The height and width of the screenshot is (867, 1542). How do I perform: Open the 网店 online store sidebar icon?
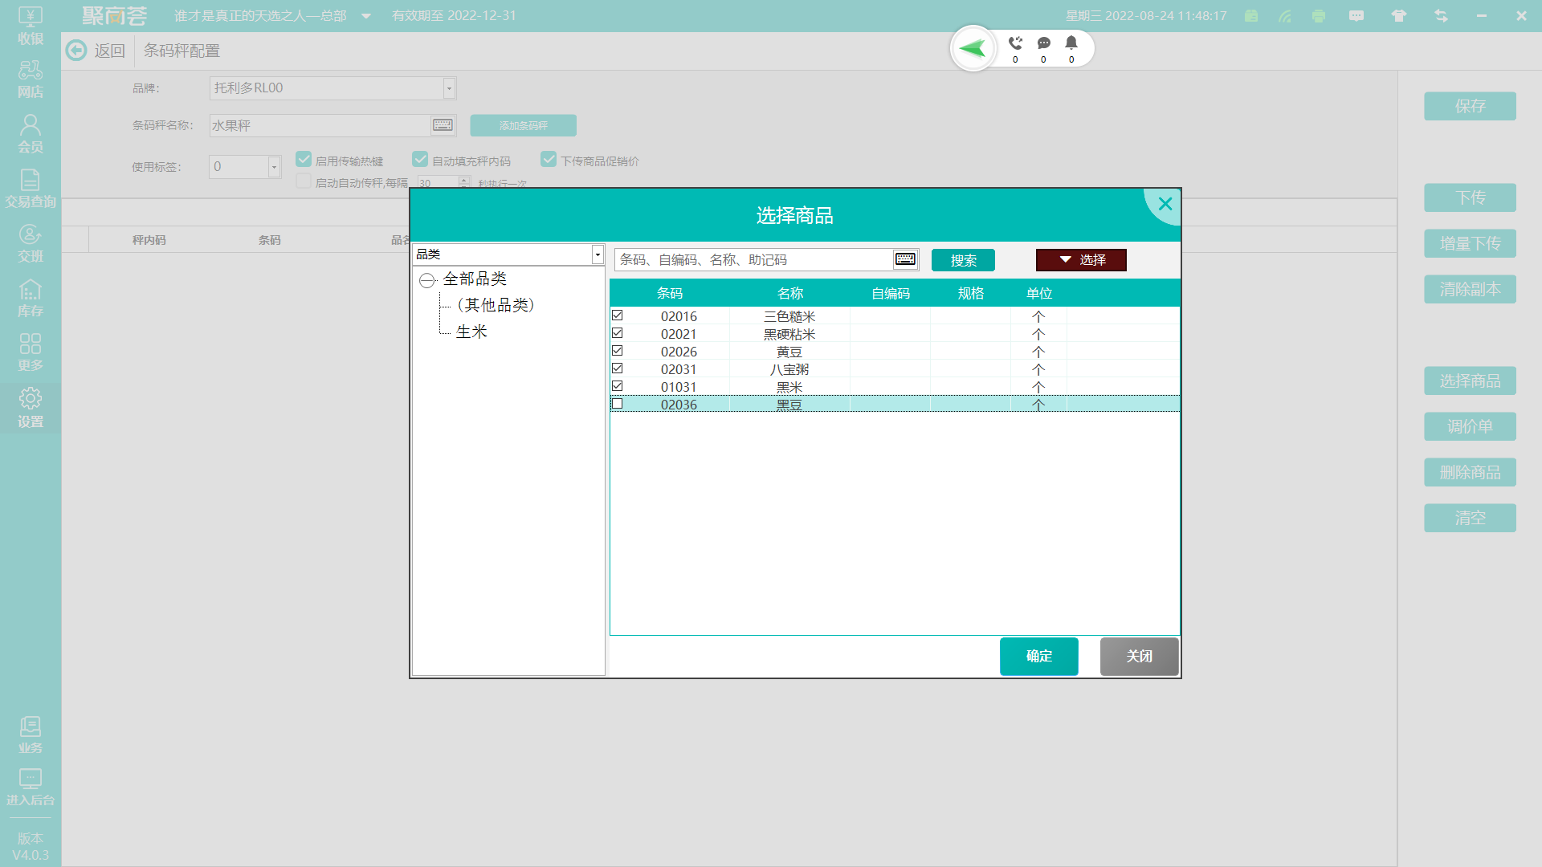pyautogui.click(x=31, y=79)
